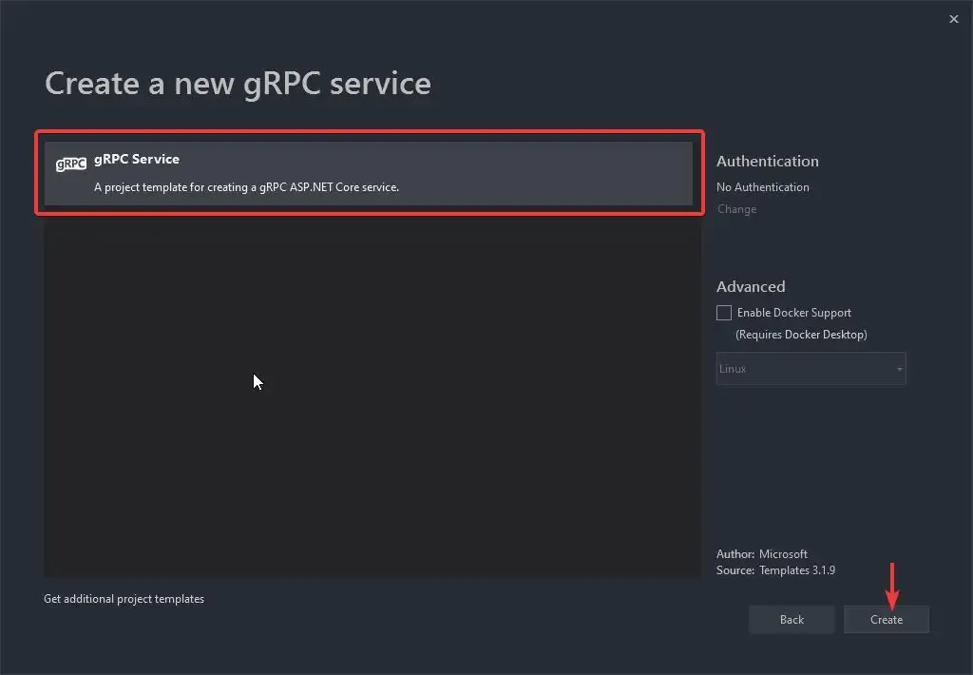Uncheck Docker Desktop support option

[723, 312]
